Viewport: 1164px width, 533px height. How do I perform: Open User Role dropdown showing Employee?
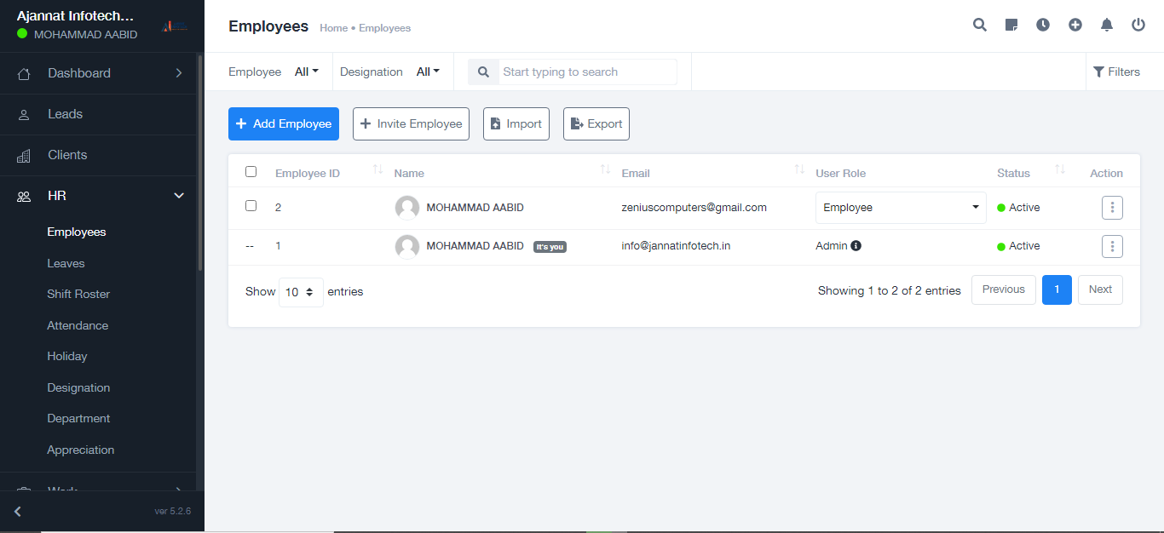tap(901, 208)
